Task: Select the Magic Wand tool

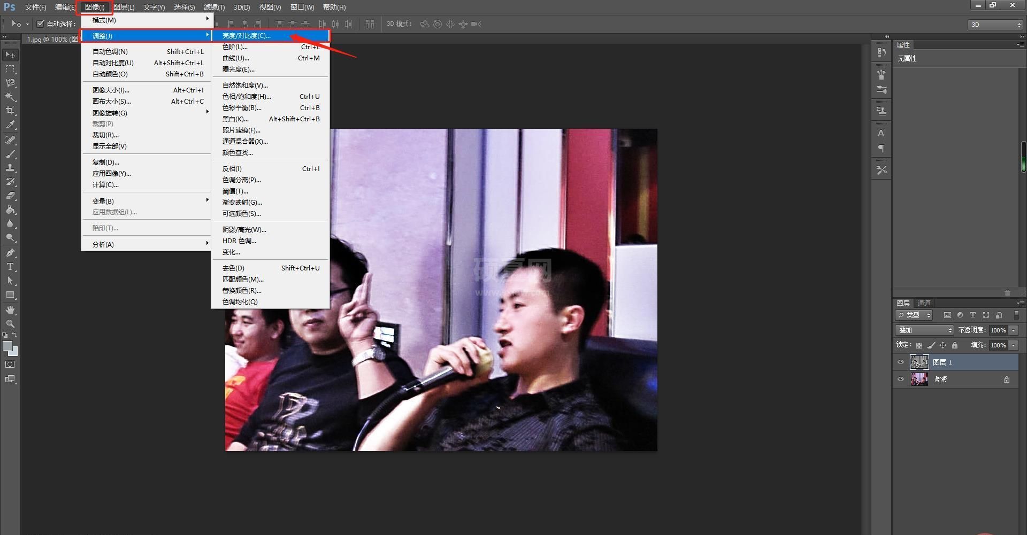Action: [10, 97]
